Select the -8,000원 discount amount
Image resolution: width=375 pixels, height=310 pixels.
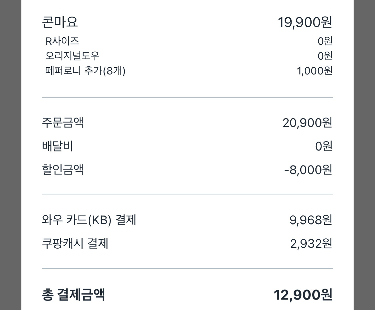(x=308, y=170)
